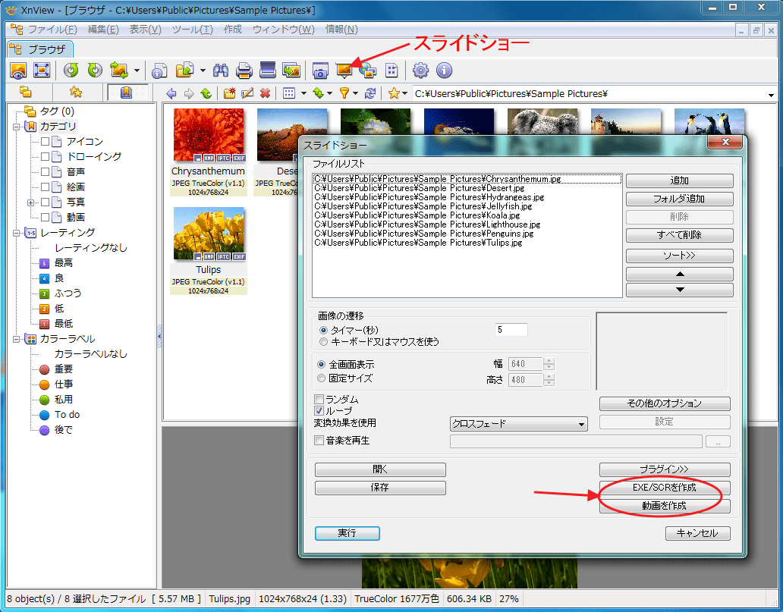Click the blue info icon

[x=444, y=71]
